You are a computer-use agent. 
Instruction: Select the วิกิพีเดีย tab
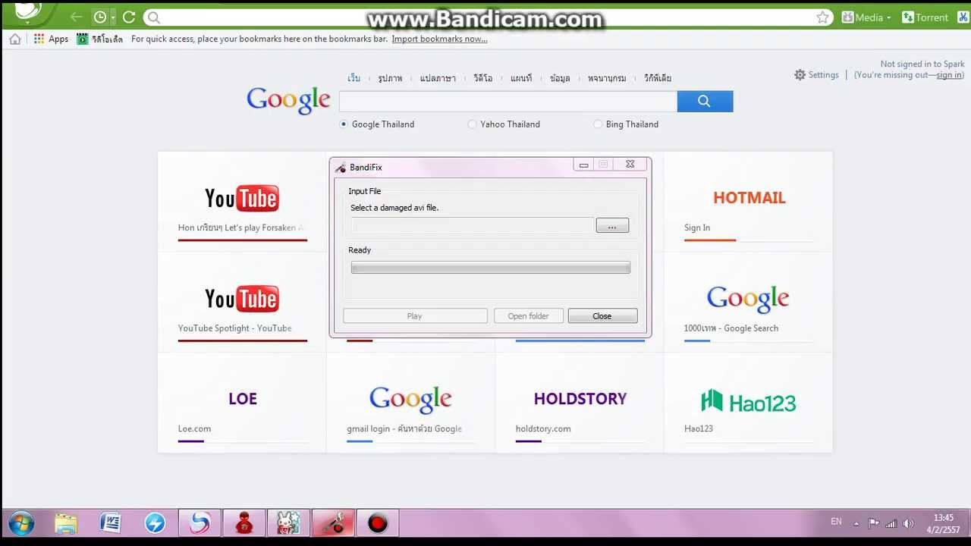658,78
